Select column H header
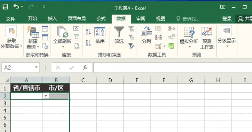Screen dimensions: 252x132 tap(218, 80)
